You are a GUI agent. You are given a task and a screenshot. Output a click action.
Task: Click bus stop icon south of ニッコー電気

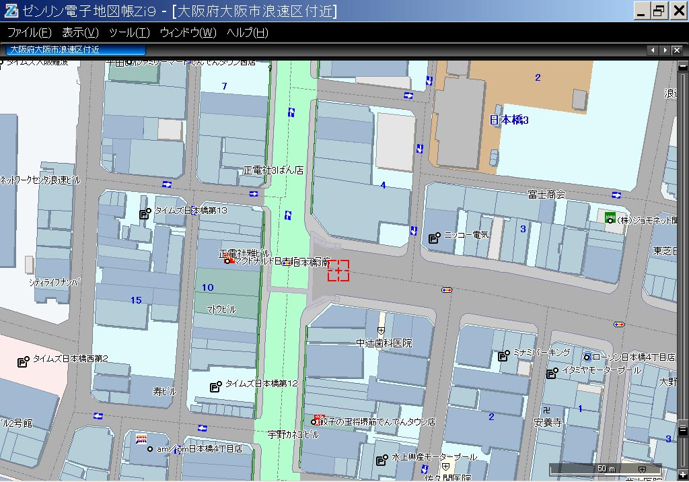447,290
